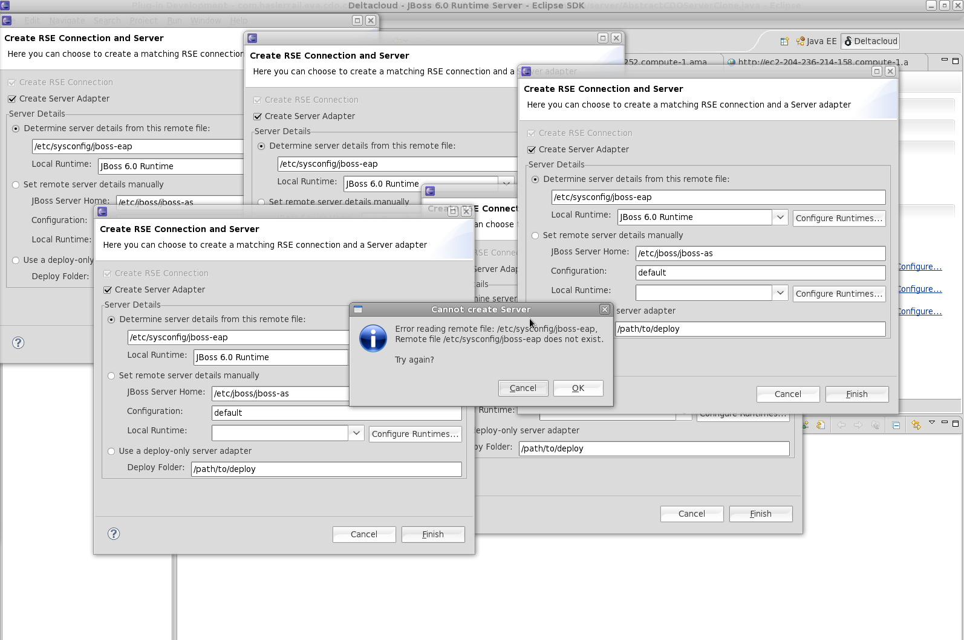Click the Forward arrow in the bottom view toolbar
The height and width of the screenshot is (640, 964).
(x=858, y=425)
